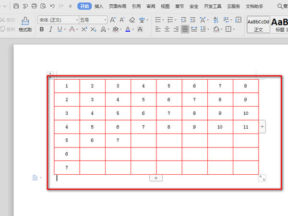
Task: Switch to the 视图 tab
Action: pyautogui.click(x=165, y=6)
